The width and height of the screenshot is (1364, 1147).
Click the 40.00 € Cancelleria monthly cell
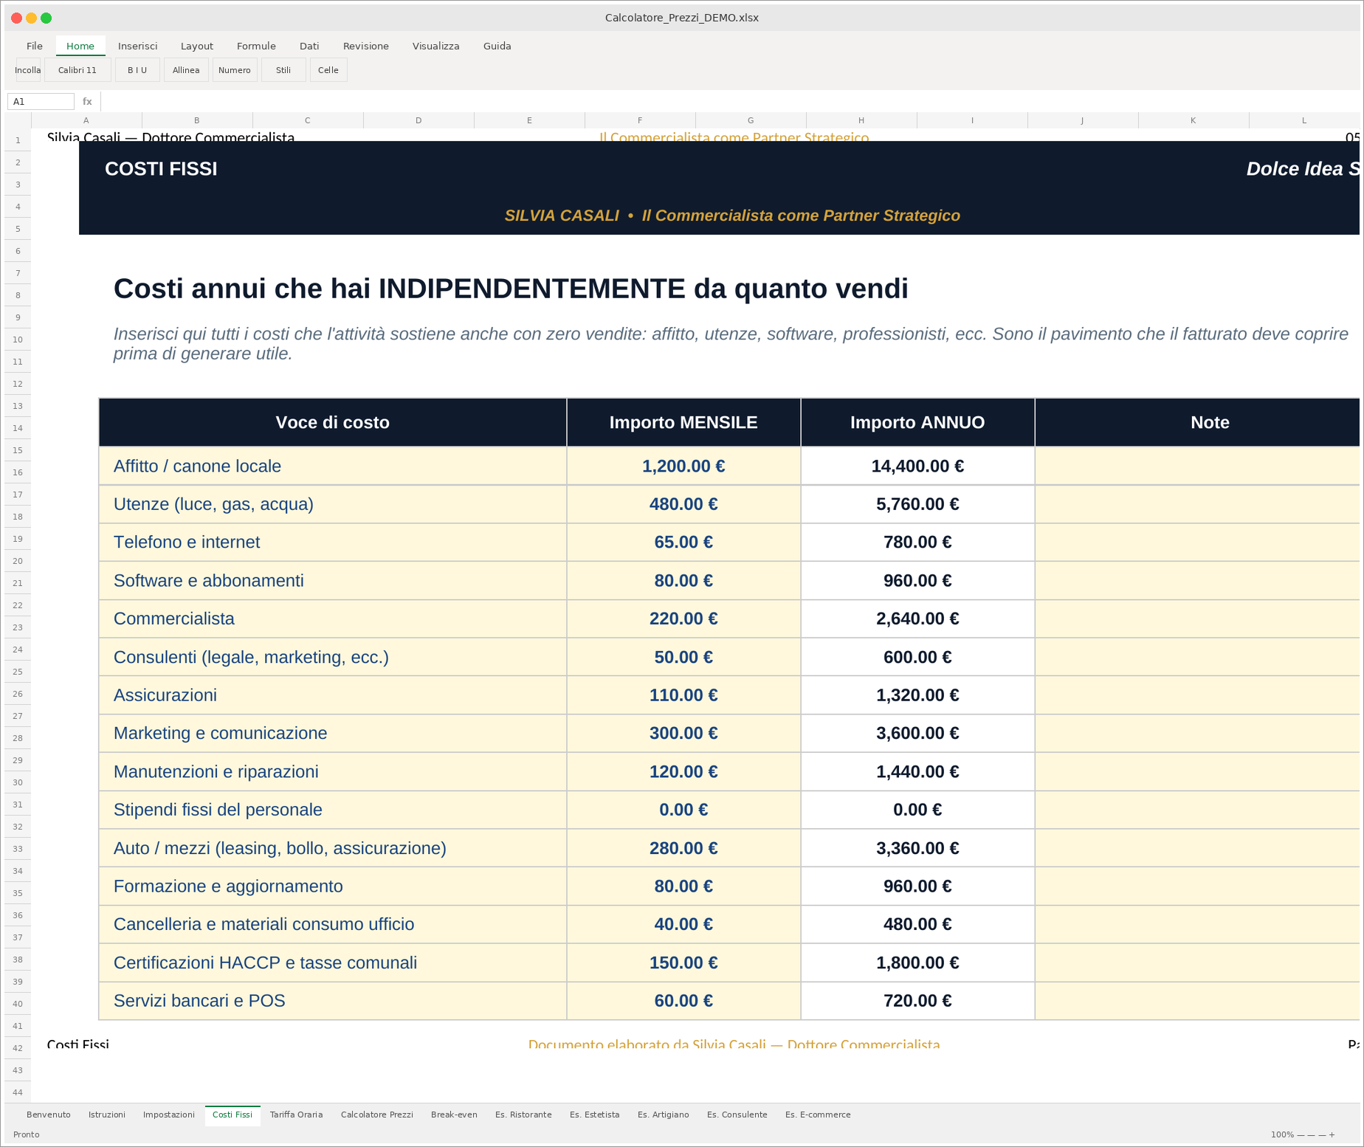click(x=683, y=924)
